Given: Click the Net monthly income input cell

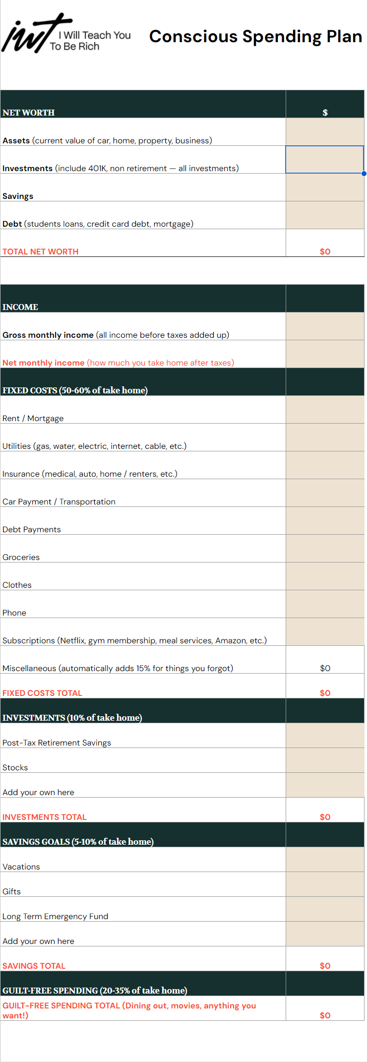Looking at the screenshot, I should (325, 354).
